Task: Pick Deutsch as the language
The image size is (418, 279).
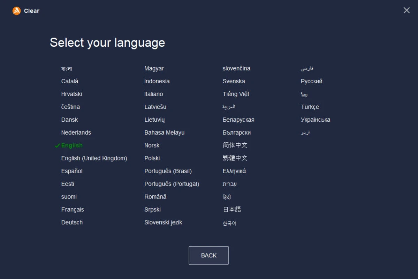Action: pos(72,223)
